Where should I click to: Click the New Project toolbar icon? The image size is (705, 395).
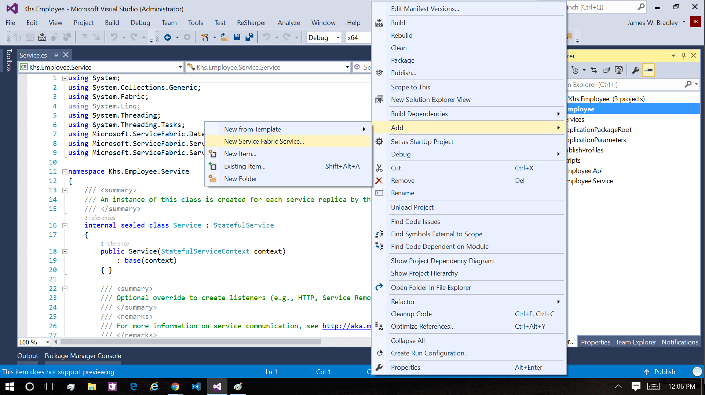tap(205, 37)
